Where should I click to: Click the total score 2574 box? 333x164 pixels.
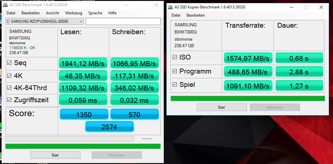tap(109, 127)
